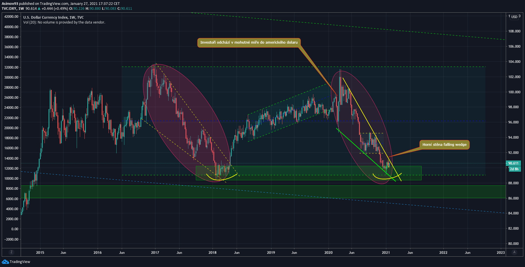Click the 2018 label on the time axis
This screenshot has width=525, height=267.
coord(212,253)
